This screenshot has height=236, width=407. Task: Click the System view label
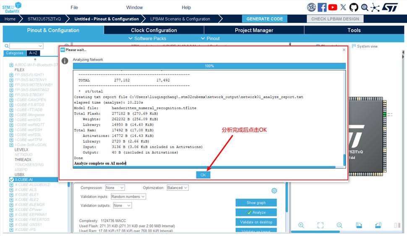[367, 46]
